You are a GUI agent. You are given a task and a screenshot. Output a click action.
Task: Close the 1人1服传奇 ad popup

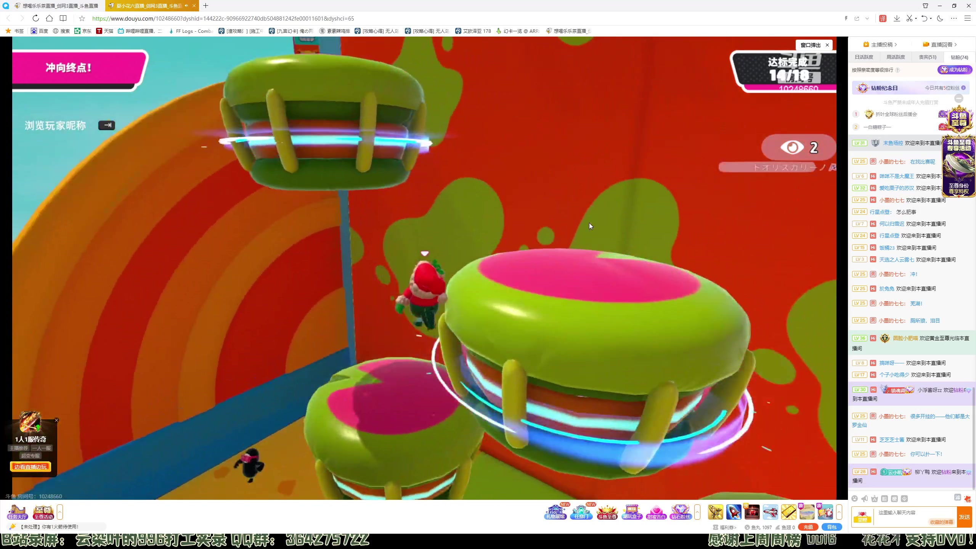click(56, 420)
